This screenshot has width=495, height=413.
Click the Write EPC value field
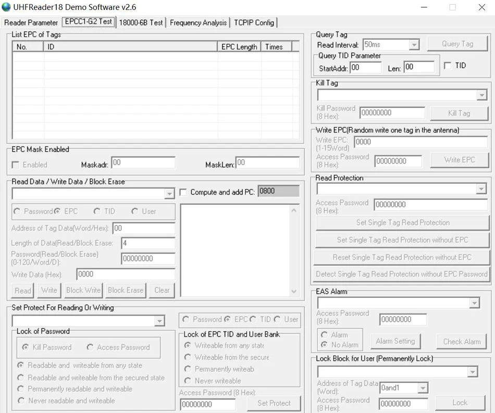click(421, 142)
